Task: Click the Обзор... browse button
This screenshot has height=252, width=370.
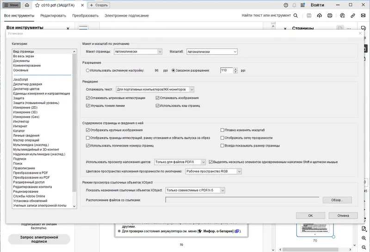Action: 337,200
